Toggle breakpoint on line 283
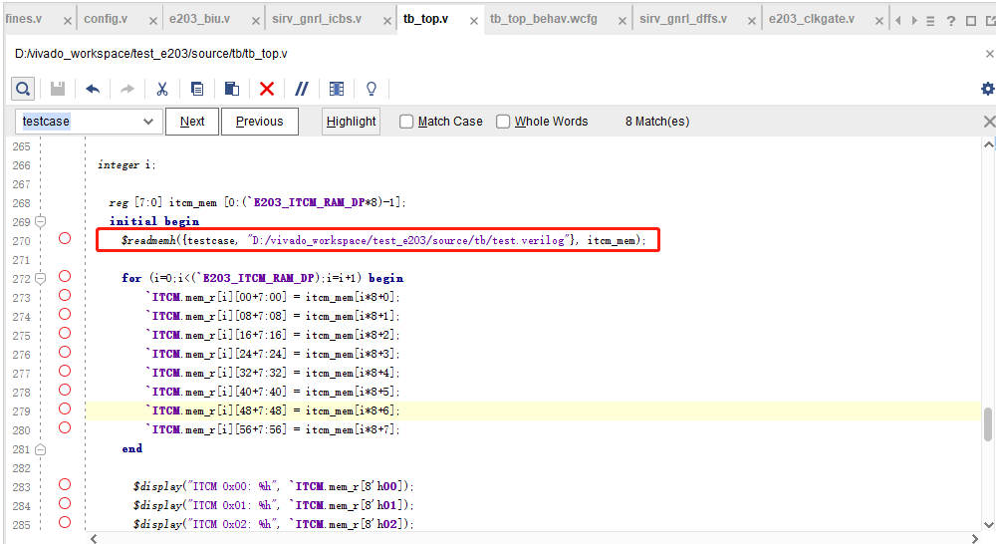This screenshot has height=544, width=996. (65, 484)
